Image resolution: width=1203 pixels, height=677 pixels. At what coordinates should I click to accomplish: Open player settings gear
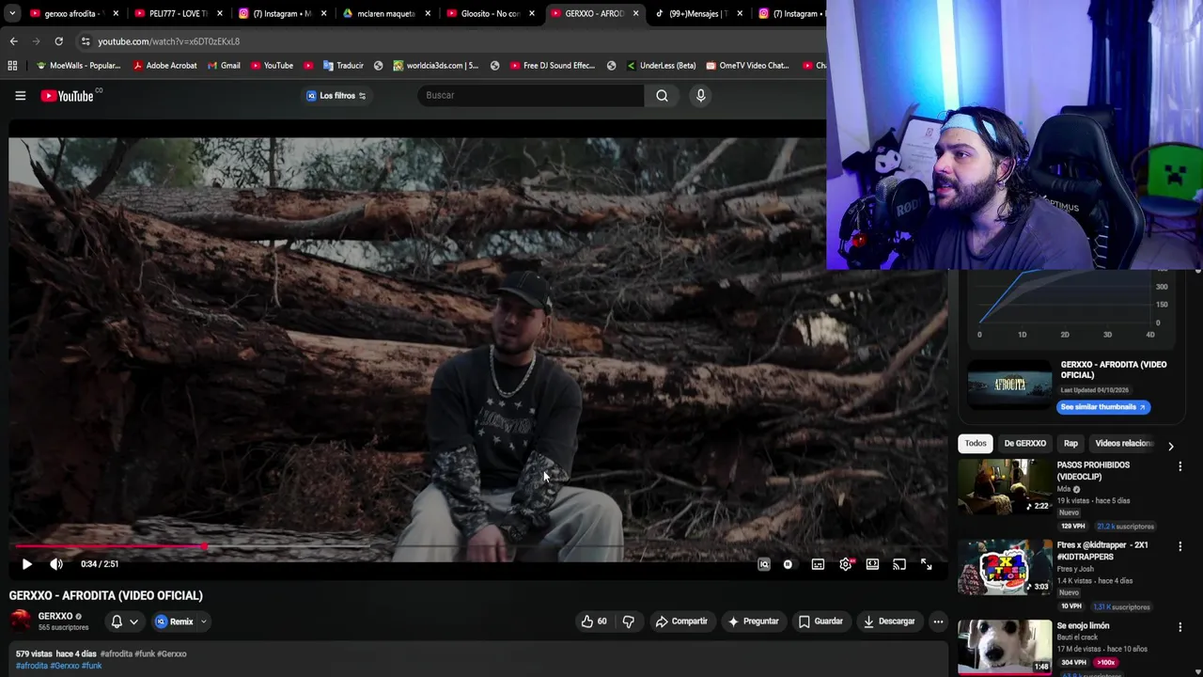pyautogui.click(x=846, y=564)
